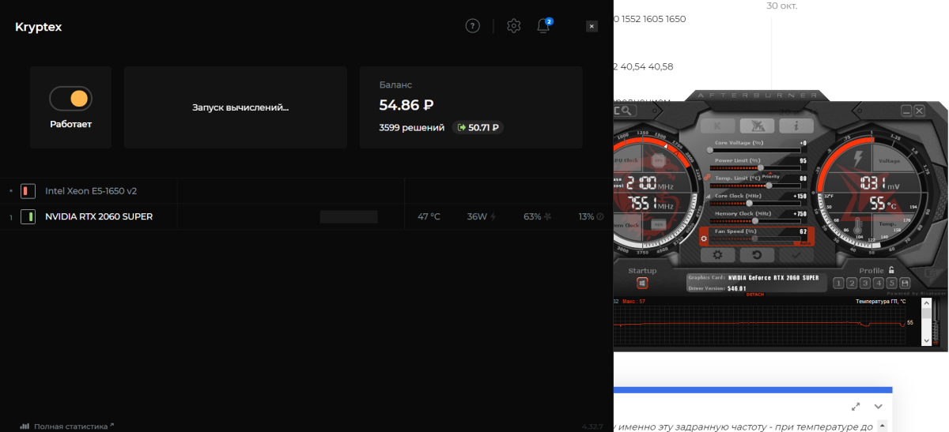Adjust the Temp. Limit slider in Afterburner
The width and height of the screenshot is (949, 432).
[755, 186]
